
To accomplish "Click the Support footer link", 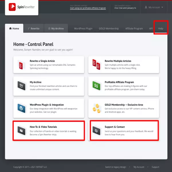I will point(155,167).
